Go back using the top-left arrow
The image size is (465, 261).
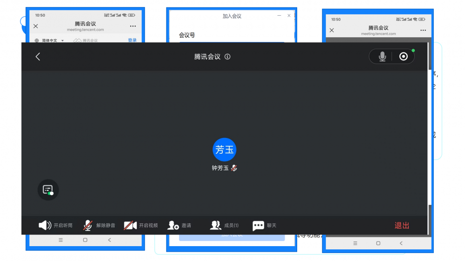click(38, 57)
